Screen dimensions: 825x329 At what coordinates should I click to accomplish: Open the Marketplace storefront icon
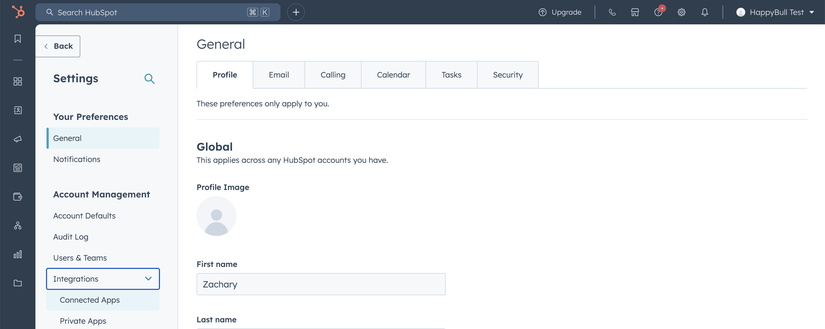(635, 12)
